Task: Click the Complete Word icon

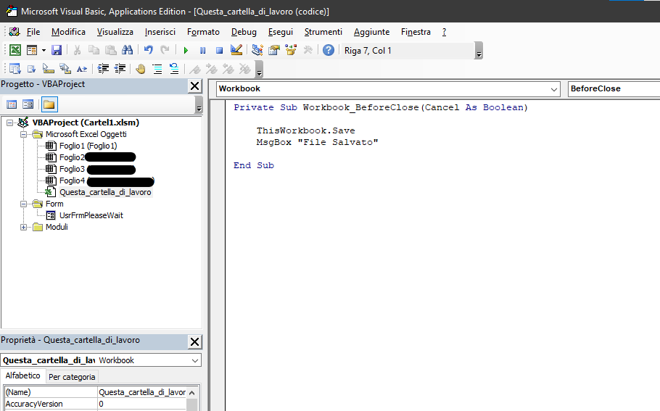Action: tap(82, 69)
